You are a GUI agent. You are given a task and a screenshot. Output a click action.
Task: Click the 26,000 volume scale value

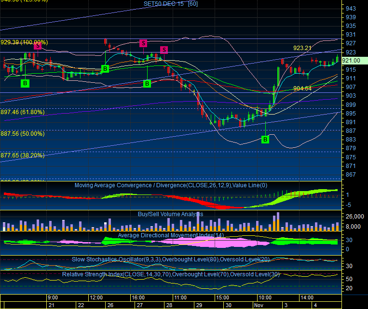pos(354,216)
